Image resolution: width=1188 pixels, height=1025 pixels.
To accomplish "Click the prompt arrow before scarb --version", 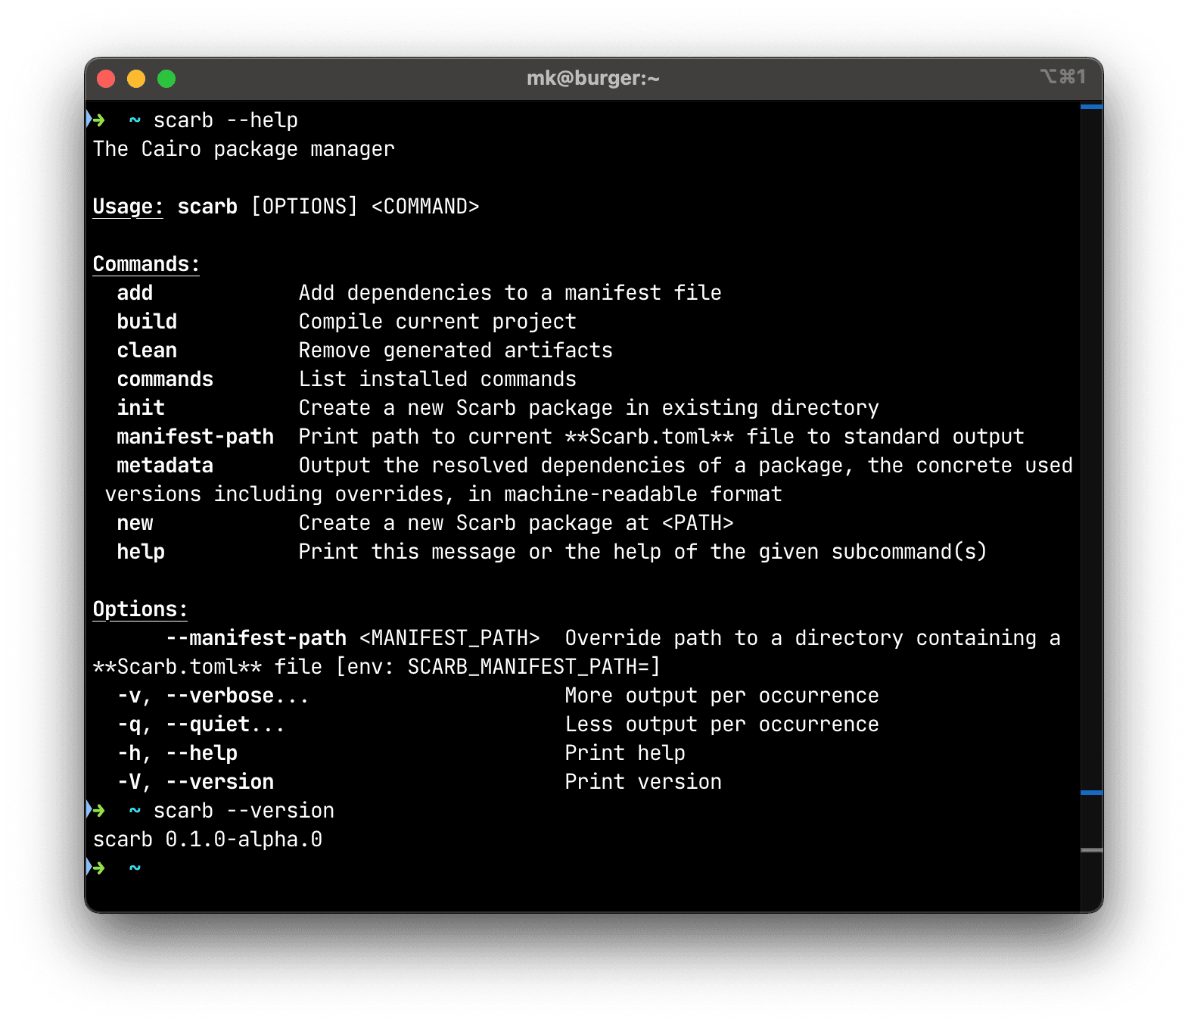I will coord(97,811).
